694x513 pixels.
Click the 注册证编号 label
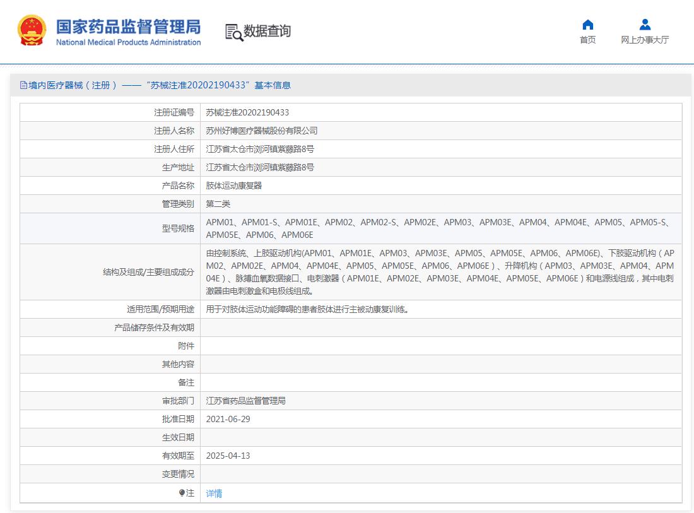(174, 112)
